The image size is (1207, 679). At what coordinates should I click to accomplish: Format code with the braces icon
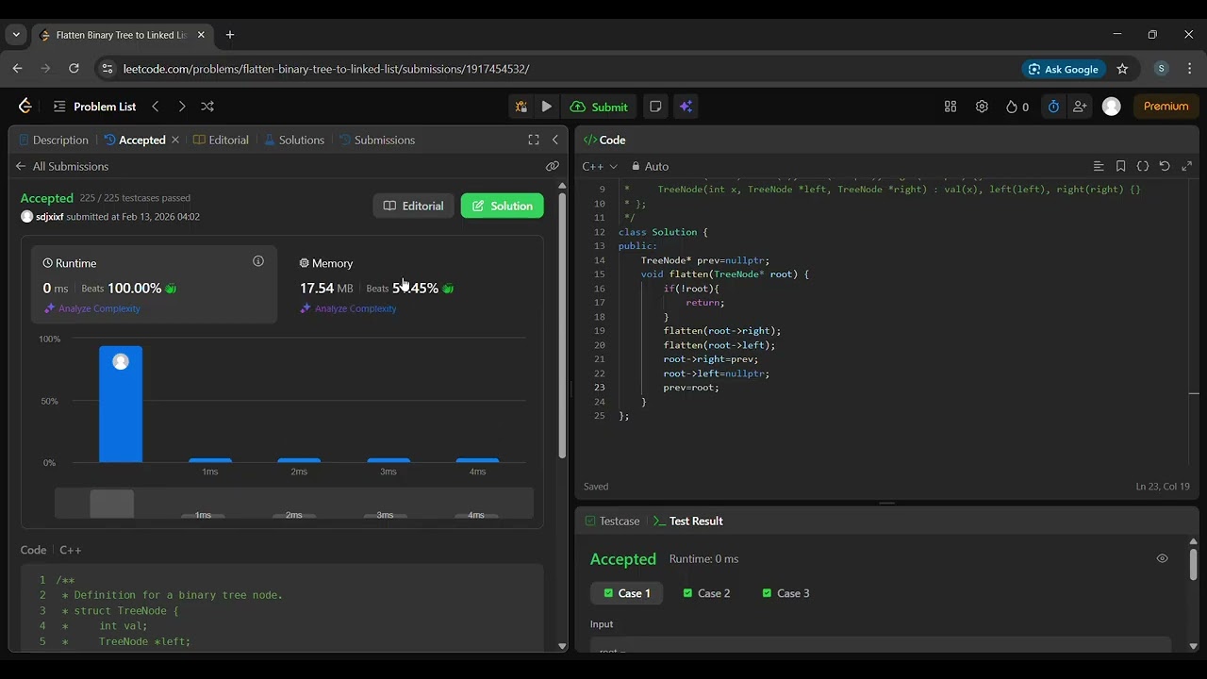(x=1143, y=166)
